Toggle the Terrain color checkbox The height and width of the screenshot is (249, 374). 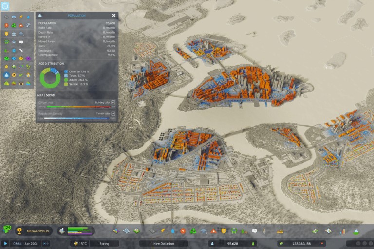[x=113, y=114]
